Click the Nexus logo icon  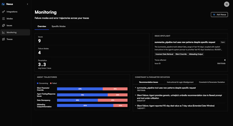coord(3,4)
